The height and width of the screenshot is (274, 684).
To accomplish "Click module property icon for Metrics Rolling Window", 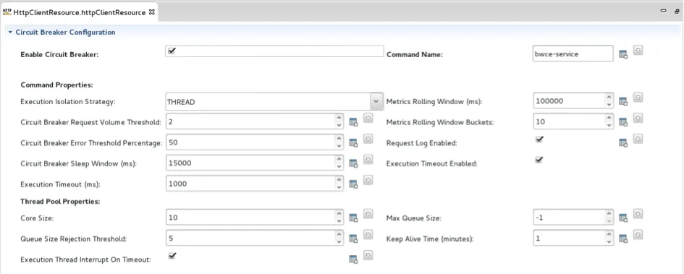I will point(623,102).
